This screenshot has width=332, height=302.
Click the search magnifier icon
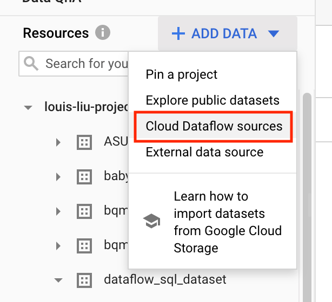tap(31, 64)
